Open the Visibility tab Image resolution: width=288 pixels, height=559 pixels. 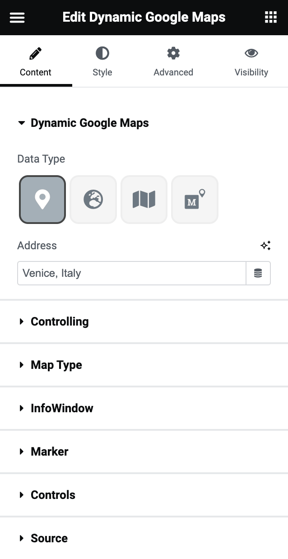pos(251,61)
